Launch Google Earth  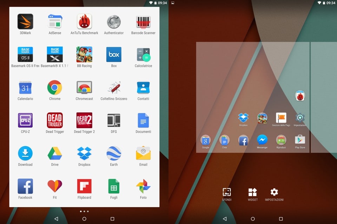(114, 153)
